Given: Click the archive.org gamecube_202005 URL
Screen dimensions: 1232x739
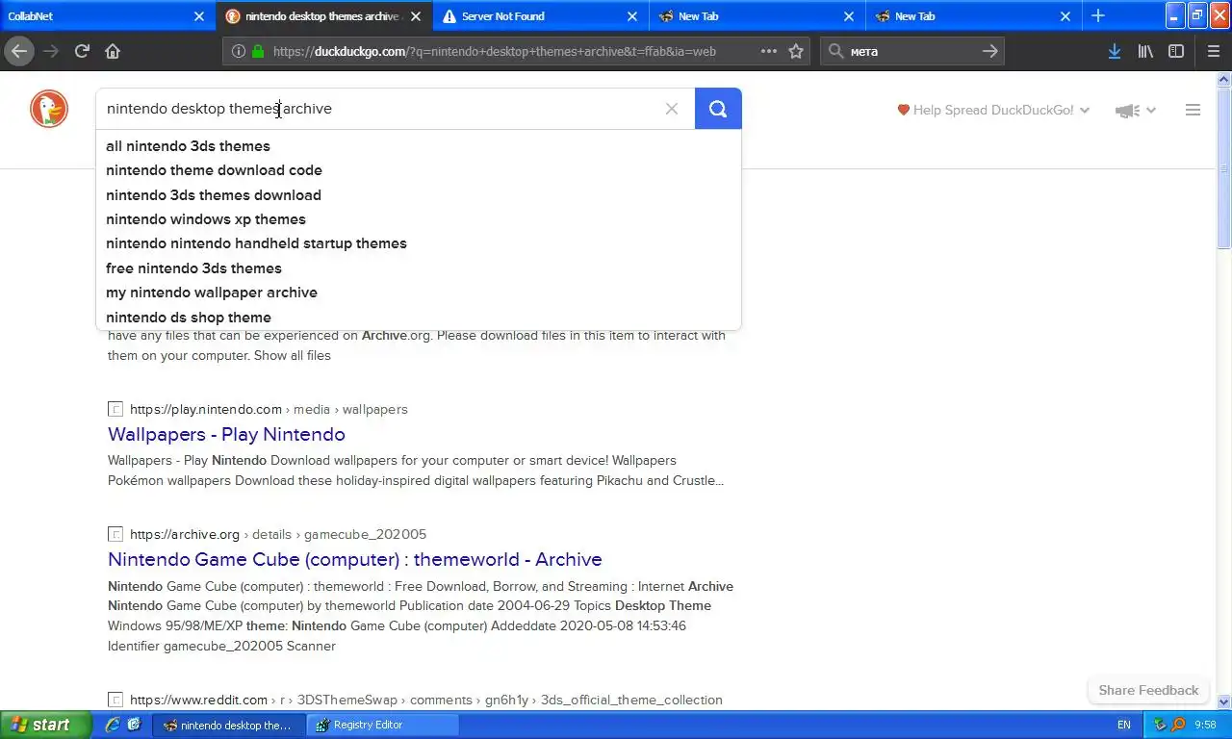Looking at the screenshot, I should click(278, 534).
